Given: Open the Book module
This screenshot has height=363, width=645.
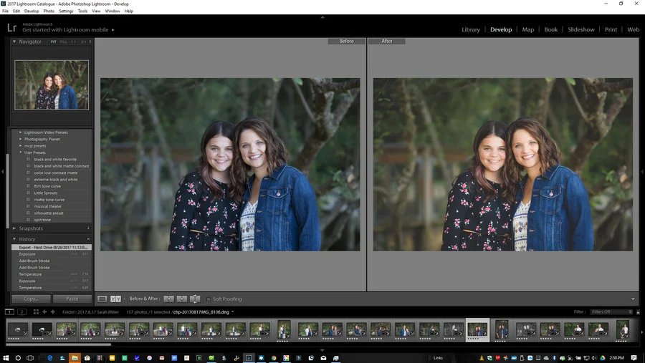Looking at the screenshot, I should (551, 29).
